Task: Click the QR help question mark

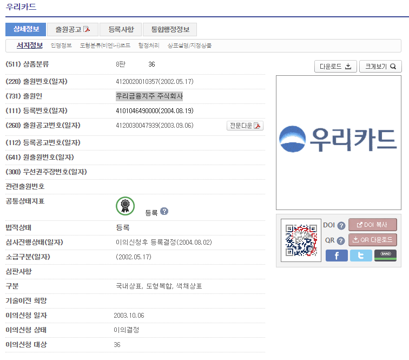Action: click(341, 241)
